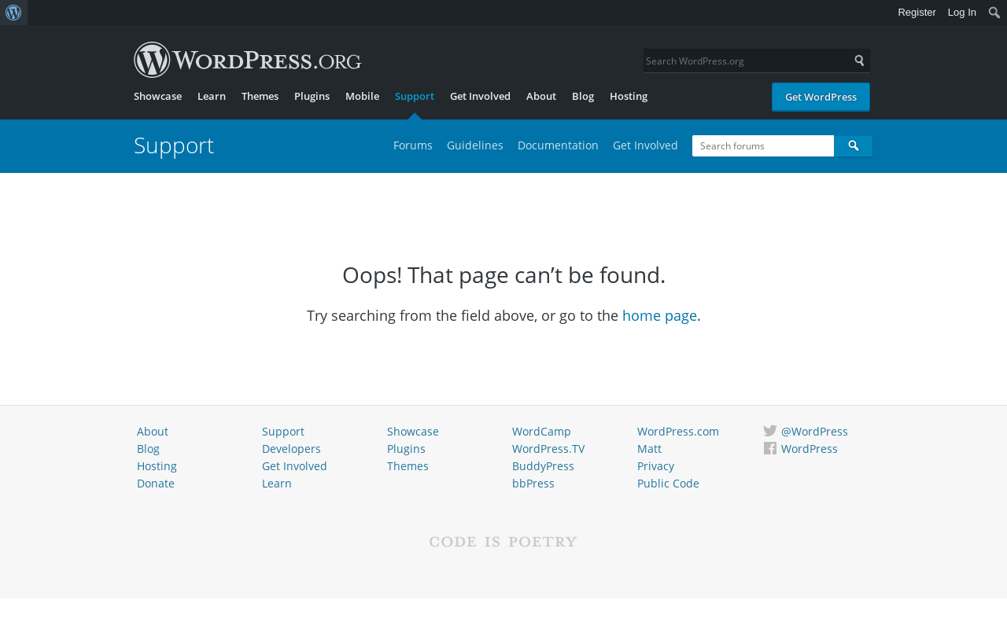Click the blue forum search button
Screen dimensions: 1007x629
click(x=853, y=145)
